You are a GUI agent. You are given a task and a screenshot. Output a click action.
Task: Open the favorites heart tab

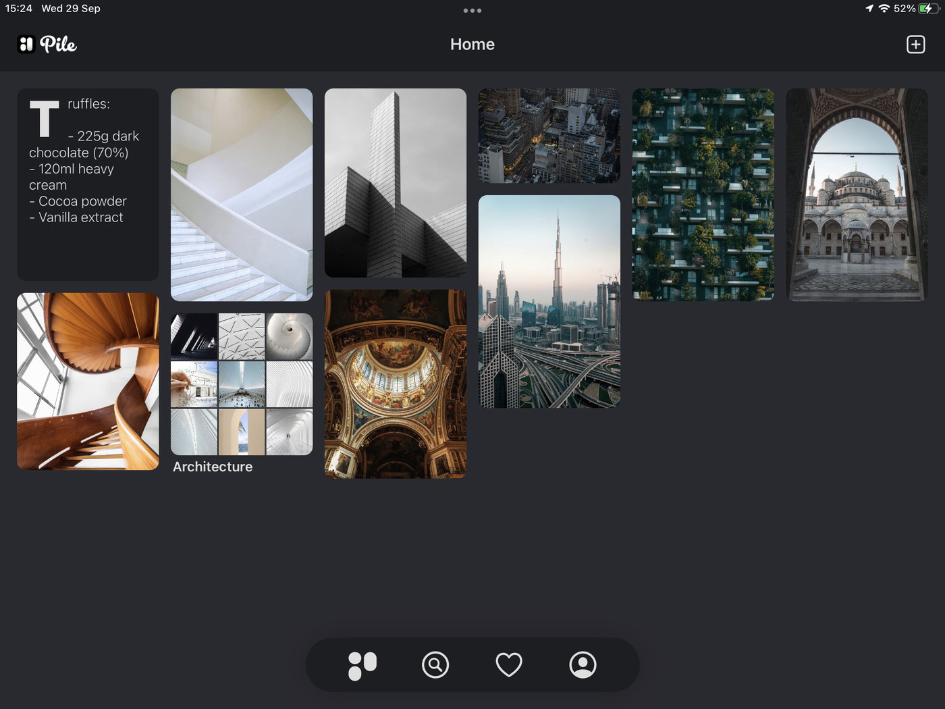click(509, 665)
